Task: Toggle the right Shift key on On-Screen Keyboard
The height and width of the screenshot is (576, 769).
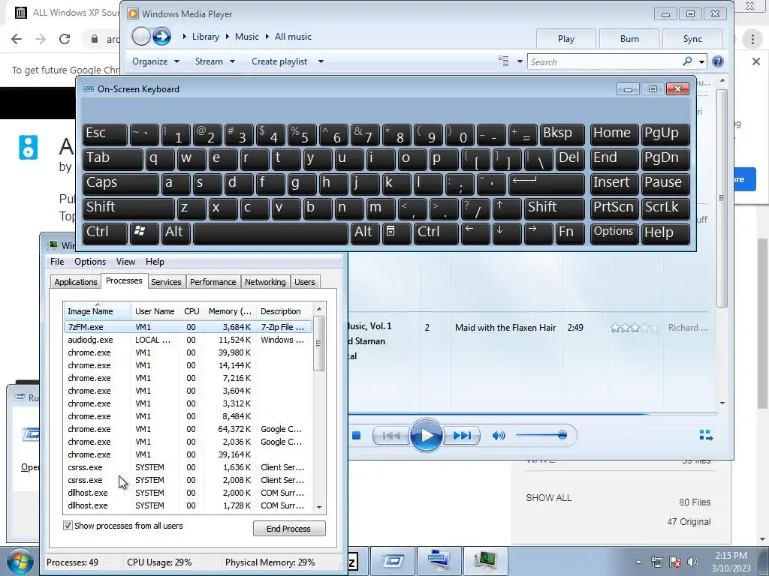Action: point(554,208)
